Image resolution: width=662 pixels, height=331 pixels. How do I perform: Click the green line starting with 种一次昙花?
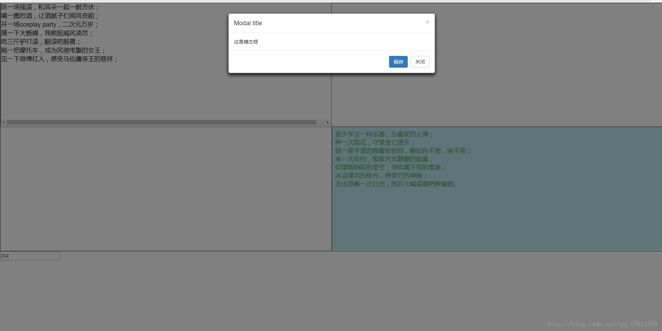pyautogui.click(x=375, y=143)
